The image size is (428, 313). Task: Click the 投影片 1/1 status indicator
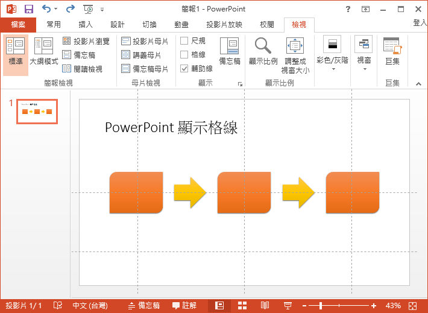(x=24, y=306)
